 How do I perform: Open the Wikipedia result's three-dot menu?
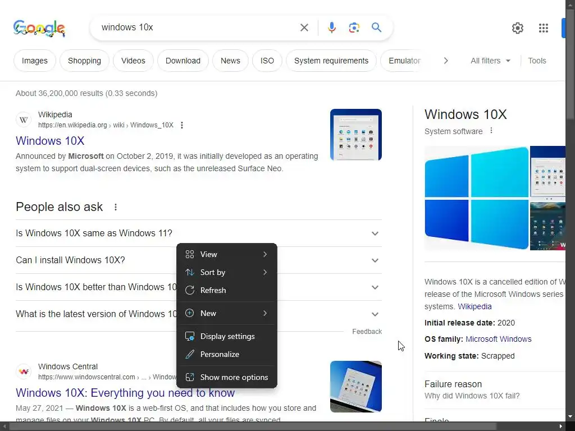pos(182,125)
